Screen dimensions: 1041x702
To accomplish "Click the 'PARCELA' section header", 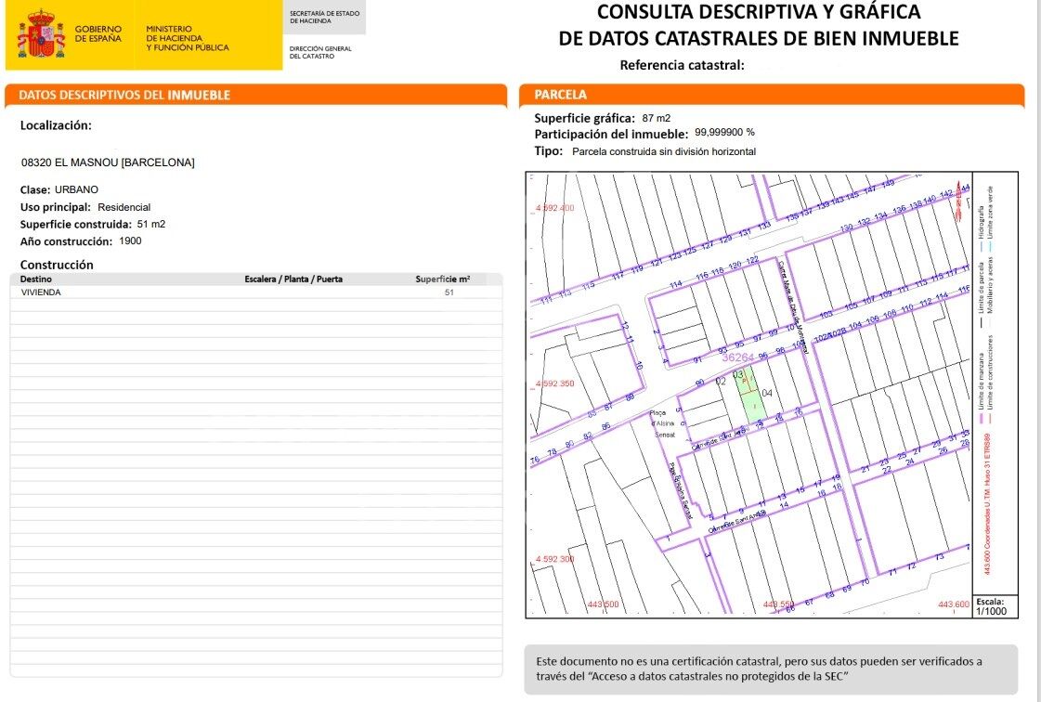I will click(560, 95).
